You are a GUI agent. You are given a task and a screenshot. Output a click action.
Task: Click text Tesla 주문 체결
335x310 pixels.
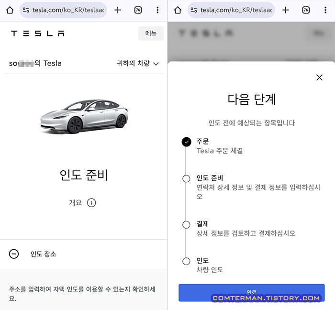[x=220, y=151]
